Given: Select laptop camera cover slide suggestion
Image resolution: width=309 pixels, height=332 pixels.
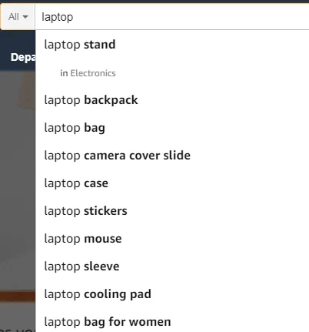Looking at the screenshot, I should pyautogui.click(x=172, y=156).
